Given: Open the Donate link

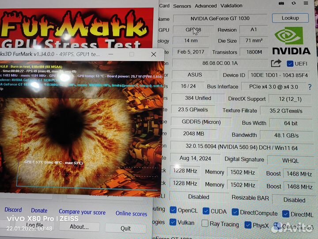Looking at the screenshot, I should 39,210.
